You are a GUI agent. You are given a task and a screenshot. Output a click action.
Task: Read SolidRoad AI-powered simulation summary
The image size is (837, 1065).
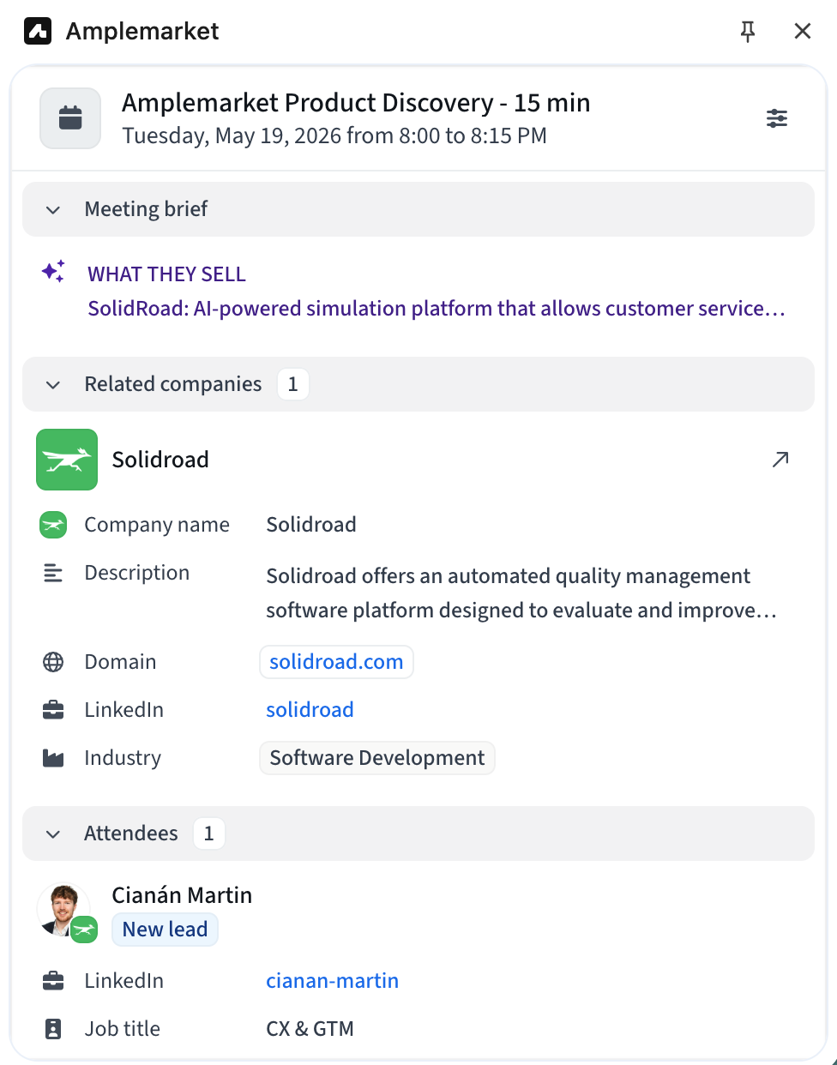pos(437,309)
